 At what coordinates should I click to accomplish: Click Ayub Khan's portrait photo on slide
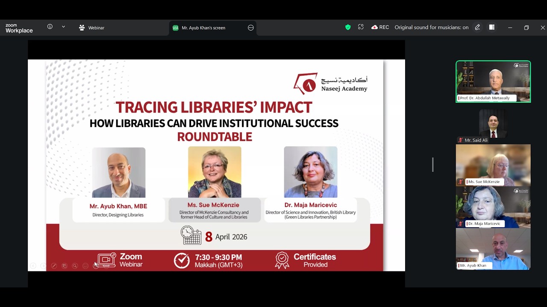pos(119,172)
